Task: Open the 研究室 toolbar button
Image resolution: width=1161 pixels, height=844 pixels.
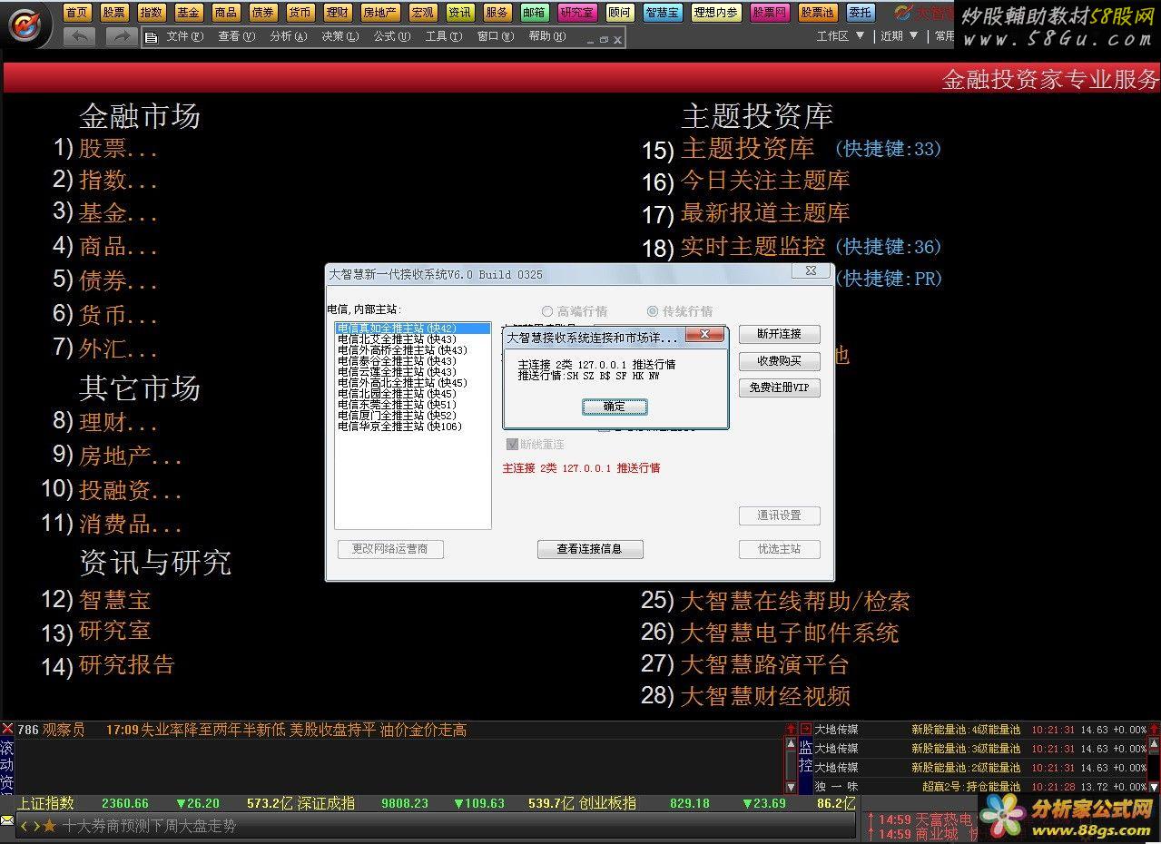Action: (x=577, y=12)
